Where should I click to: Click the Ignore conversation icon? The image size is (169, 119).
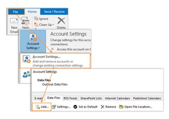point(36,18)
